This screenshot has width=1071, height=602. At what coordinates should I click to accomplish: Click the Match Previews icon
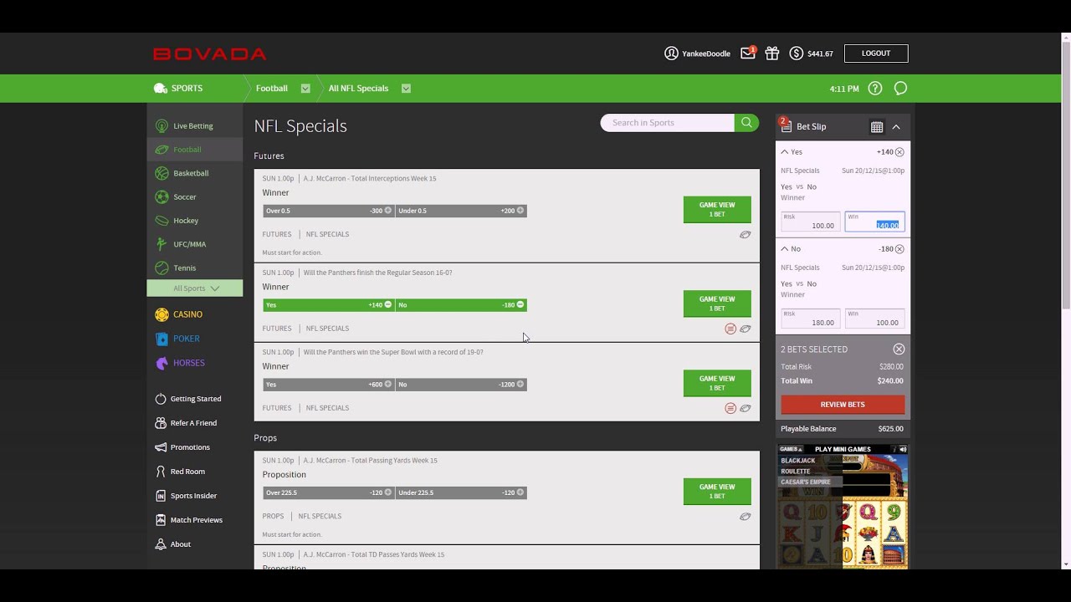coord(161,520)
